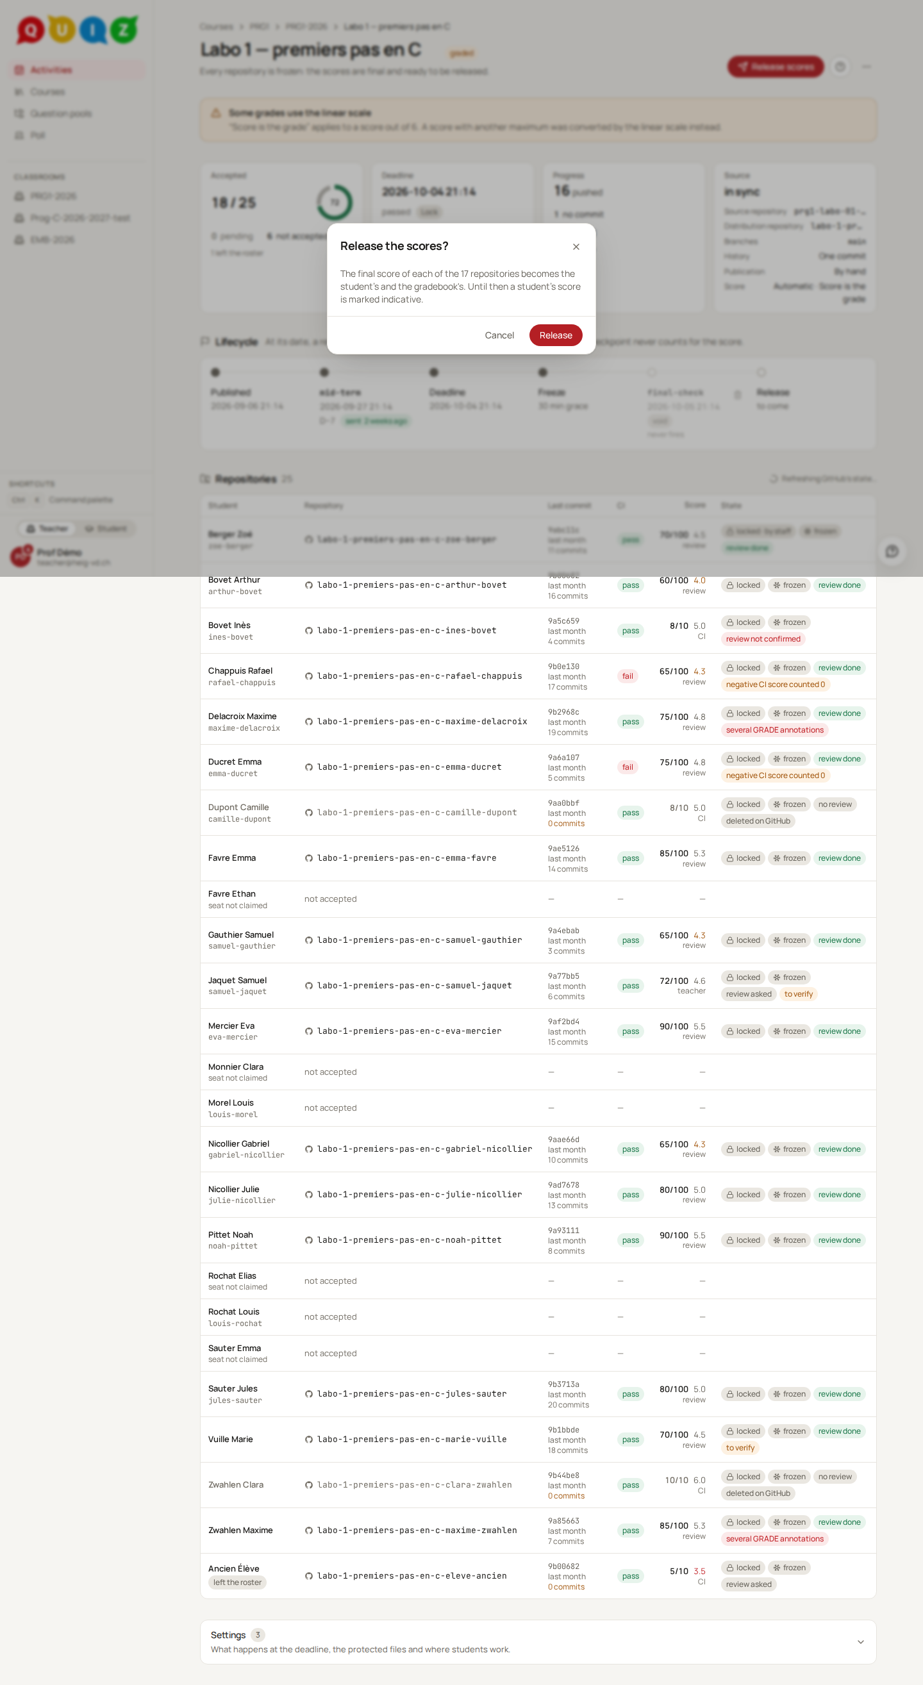Open repository labo-1-premiers-pas-en-c-jules-sauter
Viewport: 923px width, 1685px height.
click(412, 1394)
